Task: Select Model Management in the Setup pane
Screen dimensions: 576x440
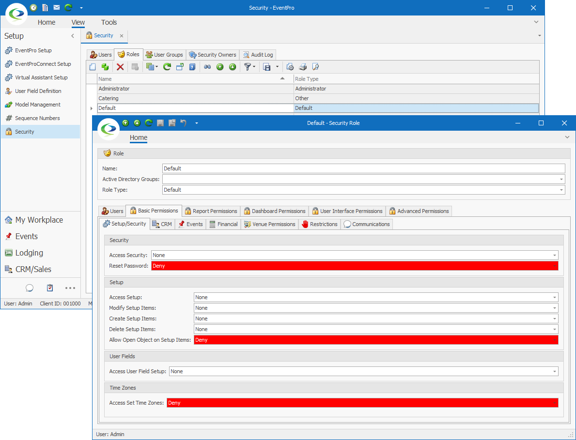Action: (40, 105)
